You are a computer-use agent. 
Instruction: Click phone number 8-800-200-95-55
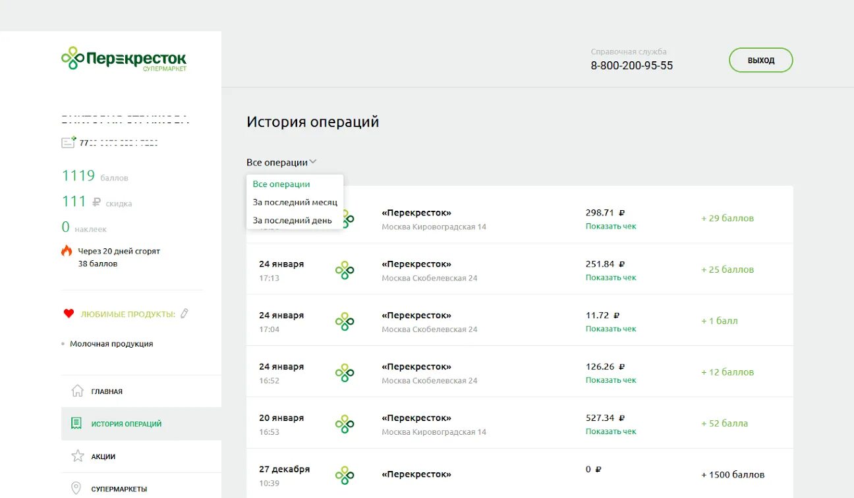pos(632,66)
